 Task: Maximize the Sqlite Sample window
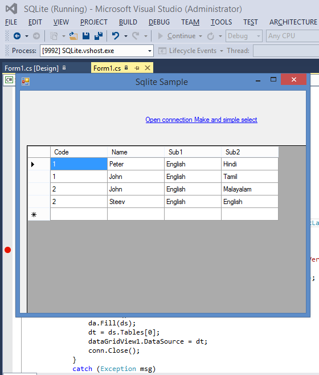click(x=273, y=80)
